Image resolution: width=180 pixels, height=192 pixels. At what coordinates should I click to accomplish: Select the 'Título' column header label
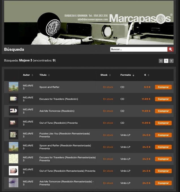point(43,75)
